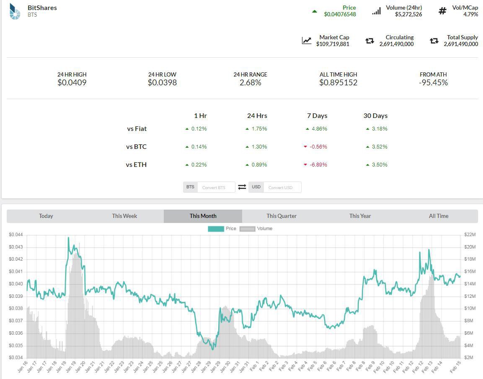Select the This Month tab

203,216
